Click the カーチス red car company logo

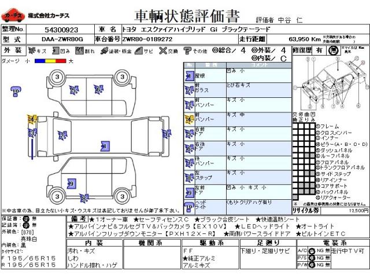[x=13, y=15]
